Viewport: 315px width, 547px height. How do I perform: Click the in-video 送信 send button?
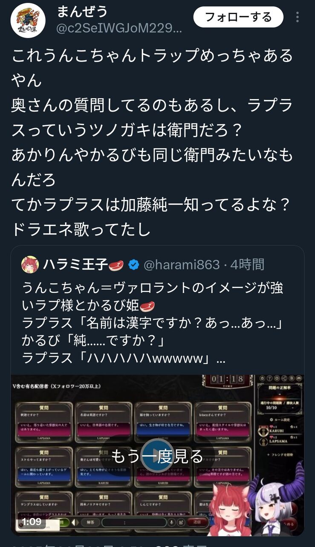197,522
